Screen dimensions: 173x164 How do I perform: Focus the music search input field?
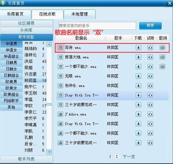click(x=97, y=26)
